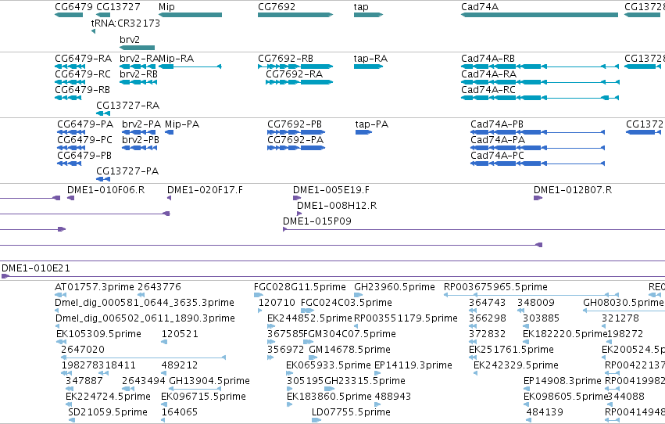
Task: Open transcript Cad74A-RA
Action: (x=489, y=74)
